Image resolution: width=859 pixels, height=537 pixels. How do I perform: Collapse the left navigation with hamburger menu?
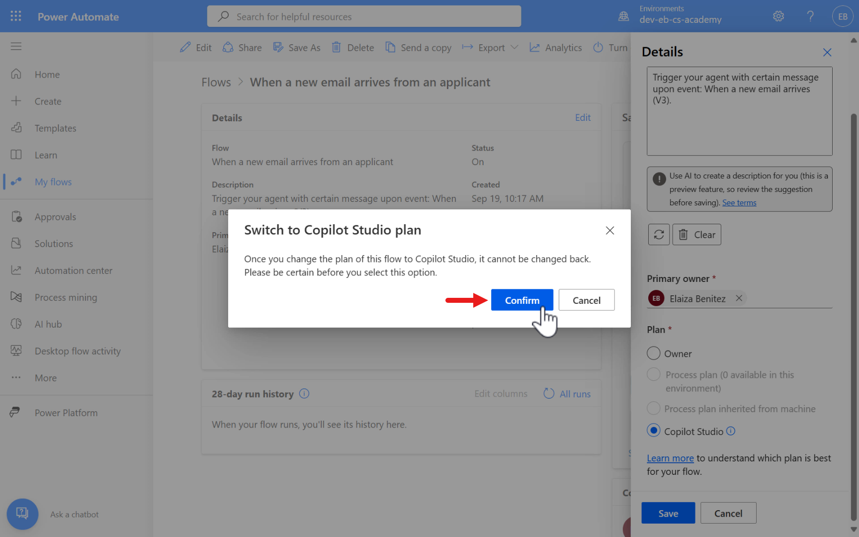pos(15,46)
